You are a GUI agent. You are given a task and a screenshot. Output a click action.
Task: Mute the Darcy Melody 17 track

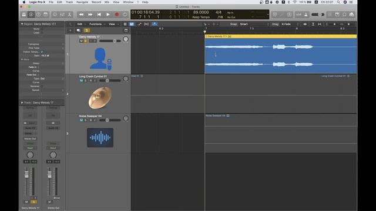[x=81, y=41]
